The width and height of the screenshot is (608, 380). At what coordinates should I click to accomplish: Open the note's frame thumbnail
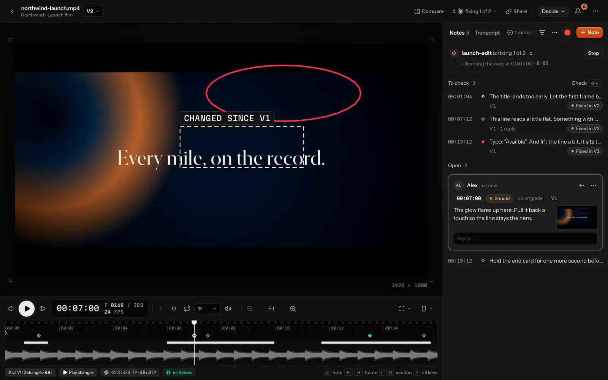tap(577, 217)
